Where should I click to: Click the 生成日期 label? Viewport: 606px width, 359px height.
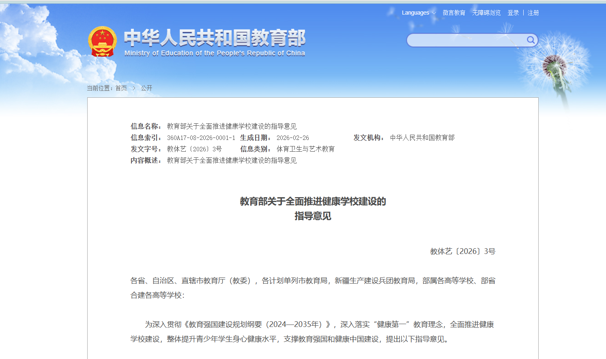[x=256, y=138]
